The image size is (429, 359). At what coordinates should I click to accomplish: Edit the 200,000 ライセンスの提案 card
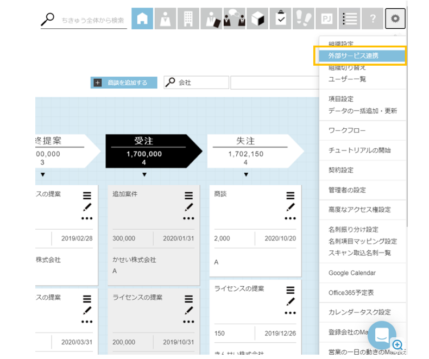[188, 310]
